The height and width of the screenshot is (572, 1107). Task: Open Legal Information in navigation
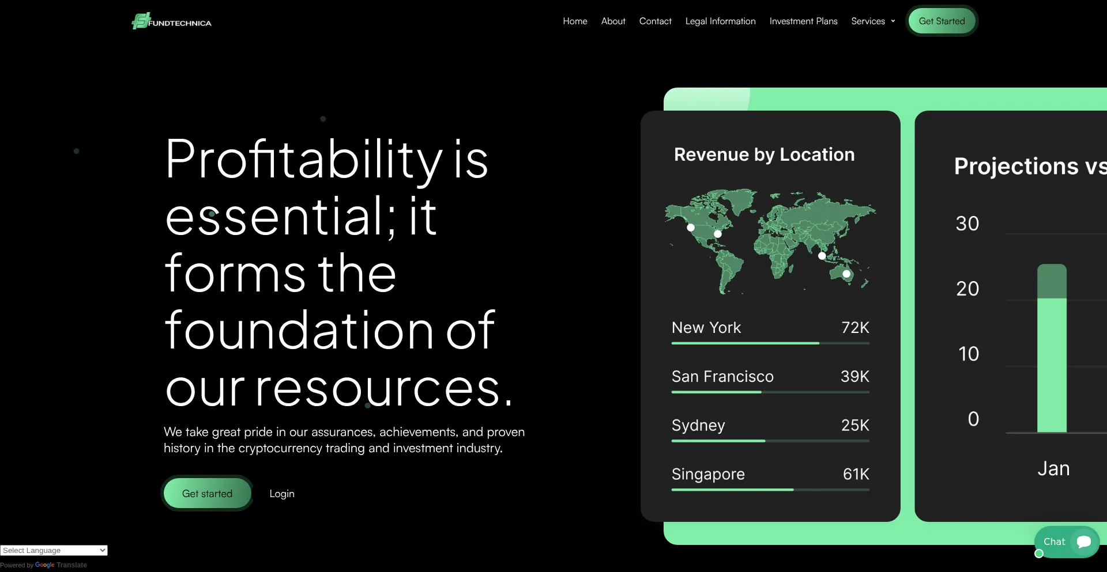720,21
